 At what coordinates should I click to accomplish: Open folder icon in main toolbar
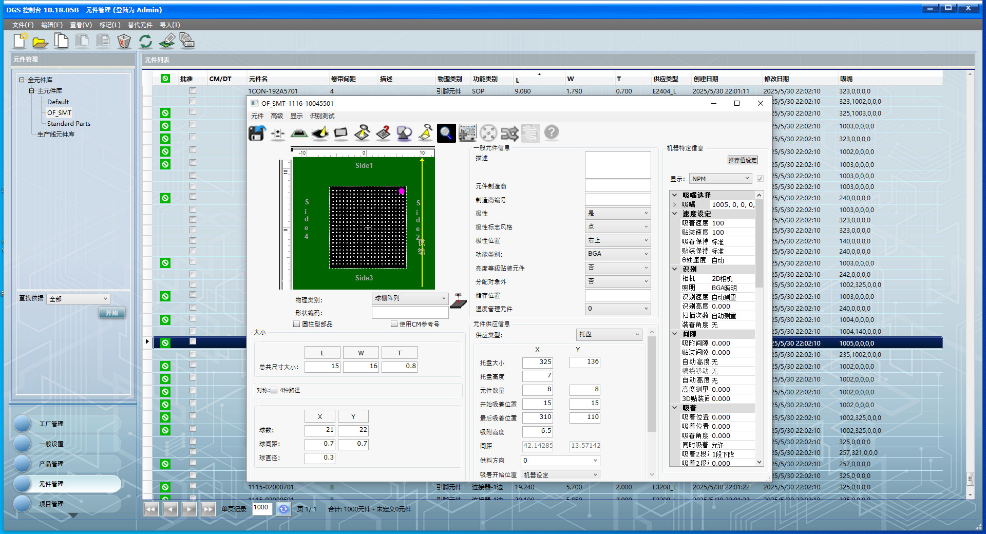point(40,42)
